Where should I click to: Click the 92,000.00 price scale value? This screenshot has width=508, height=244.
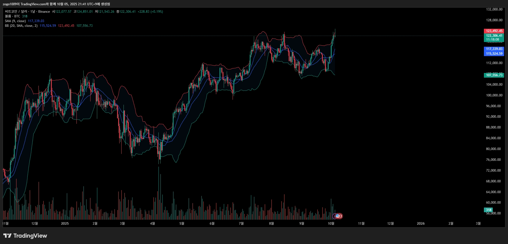pyautogui.click(x=493, y=117)
